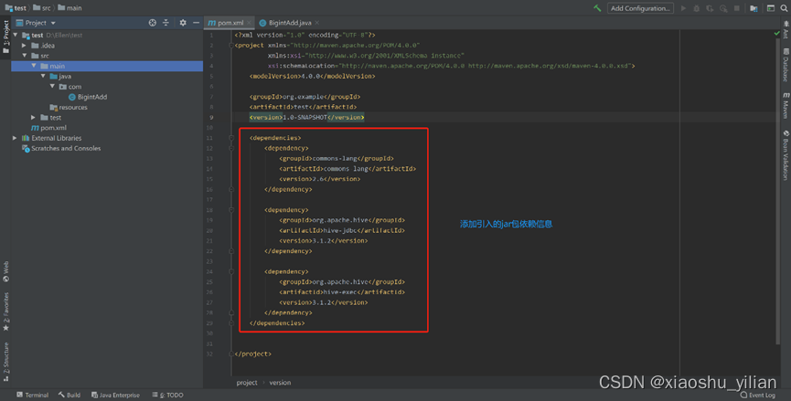Place cursor on 1.0-SNAPSHOT version line
The height and width of the screenshot is (401, 791).
pyautogui.click(x=306, y=118)
